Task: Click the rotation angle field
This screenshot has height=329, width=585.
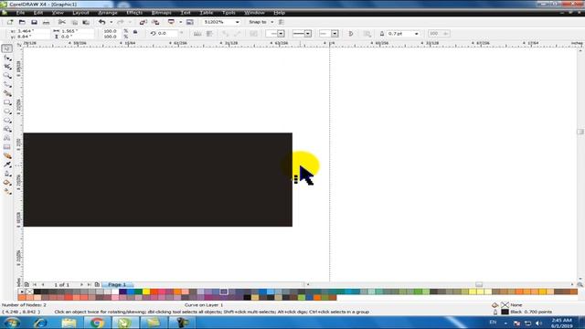Action: (167, 34)
